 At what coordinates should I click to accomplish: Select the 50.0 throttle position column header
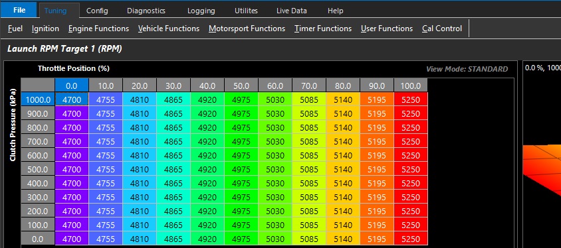point(241,86)
